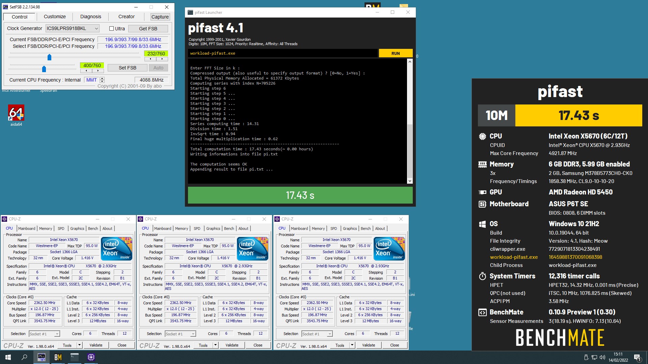The image size is (648, 364).
Task: Click the green 17.43 s result bar
Action: [x=300, y=195]
